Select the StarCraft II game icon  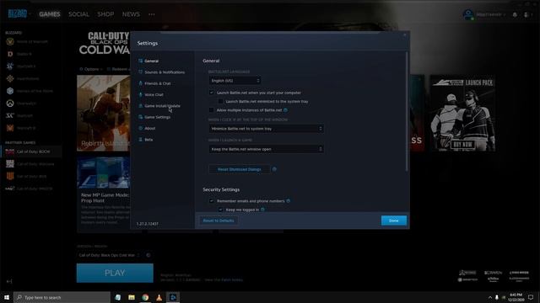point(10,66)
